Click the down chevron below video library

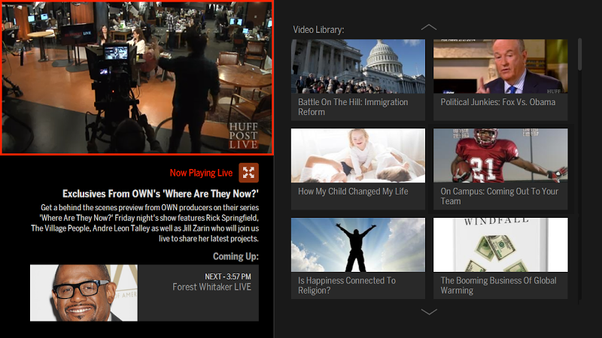(x=428, y=312)
